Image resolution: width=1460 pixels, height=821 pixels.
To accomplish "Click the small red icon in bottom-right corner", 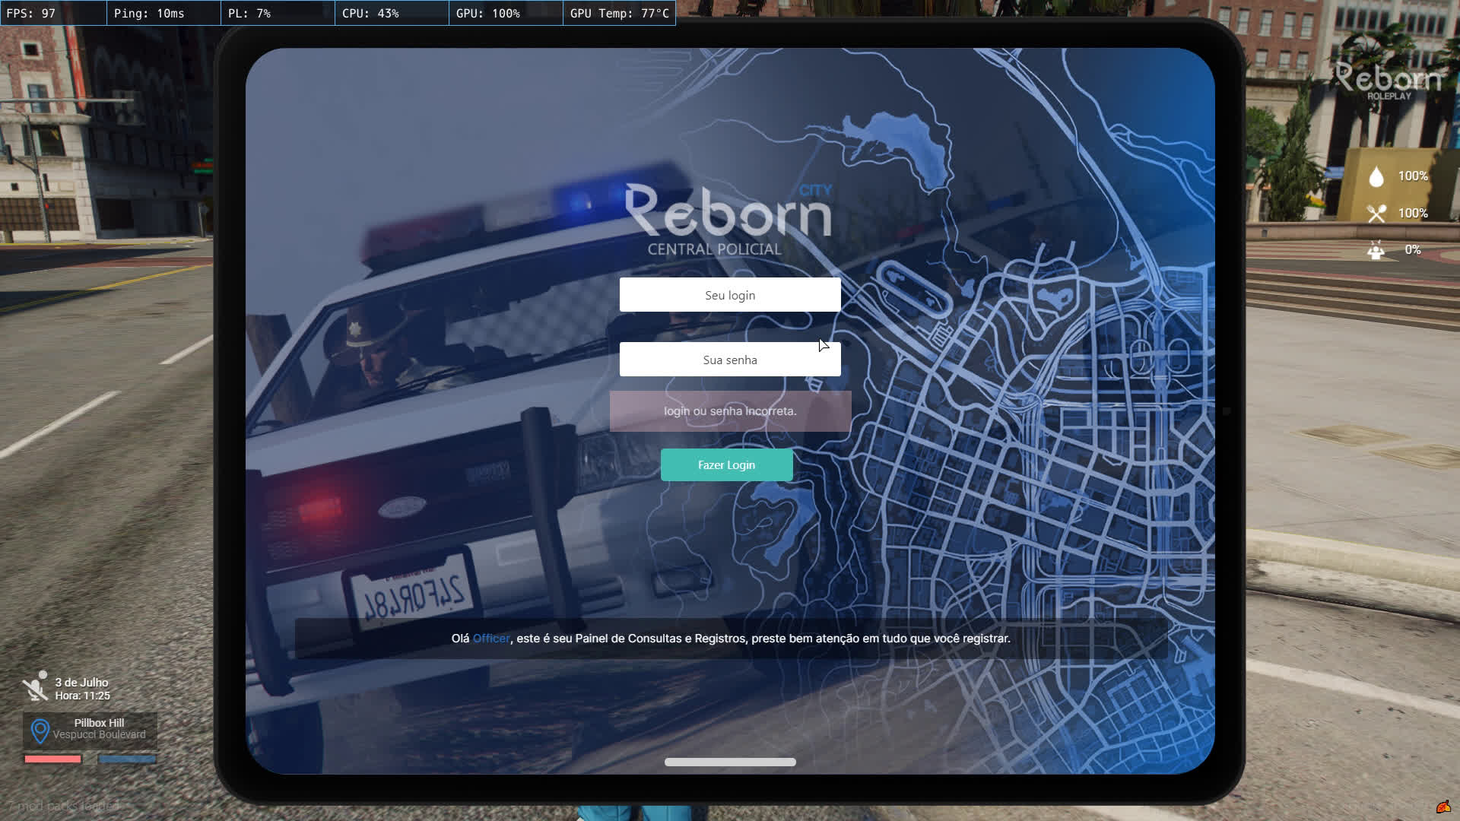I will click(x=1443, y=807).
